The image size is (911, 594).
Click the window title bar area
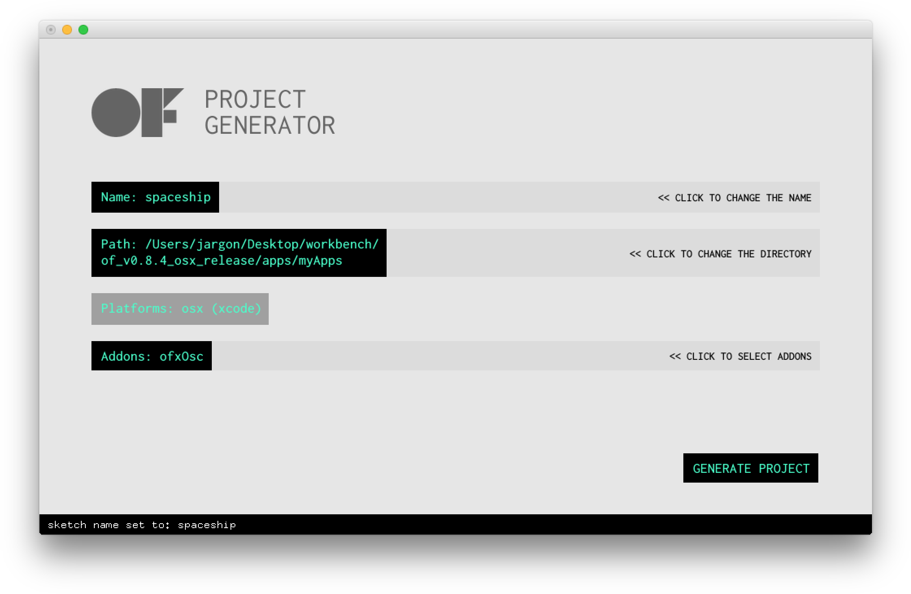447,30
